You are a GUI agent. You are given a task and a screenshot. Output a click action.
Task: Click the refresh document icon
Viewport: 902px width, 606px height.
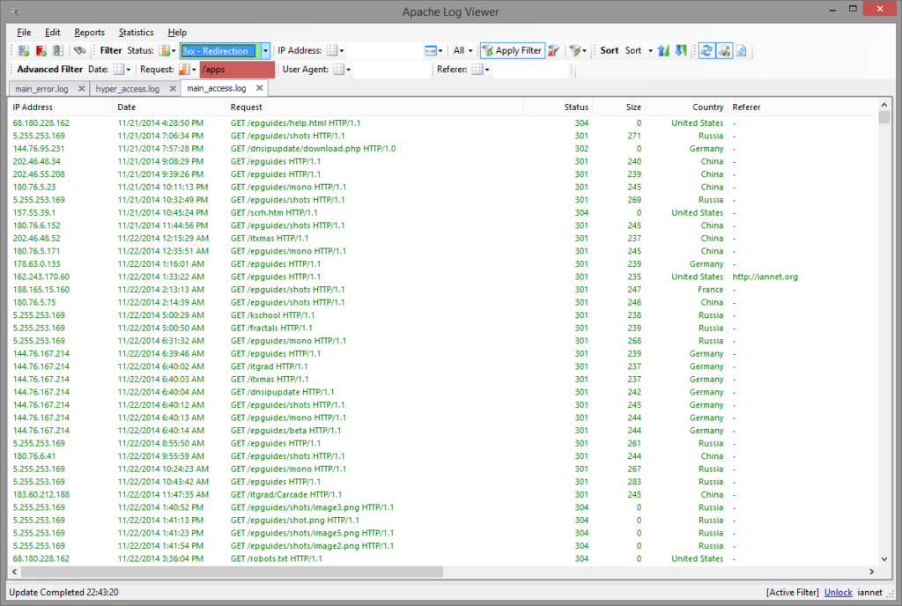tap(742, 50)
